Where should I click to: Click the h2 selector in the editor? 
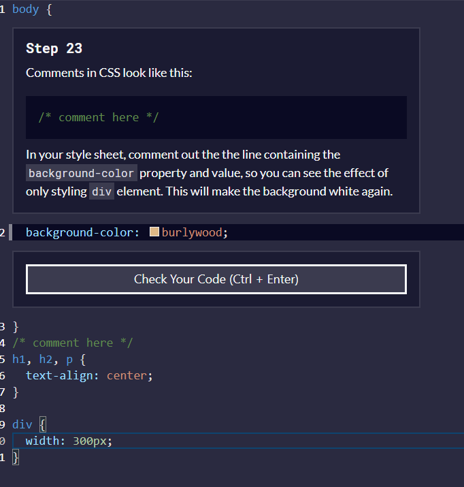[46, 359]
